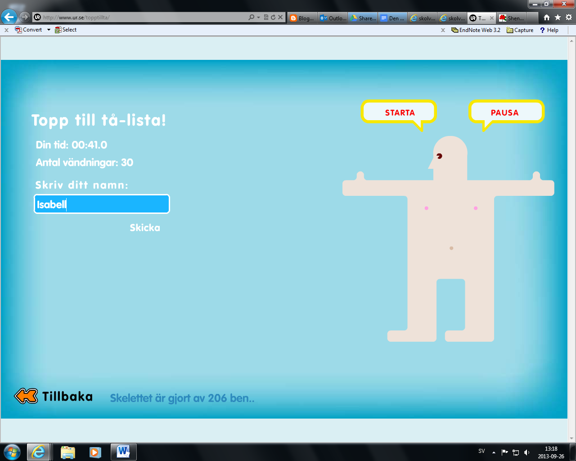This screenshot has width=576, height=461.
Task: Click the orange Tillbaka arrow icon
Action: [26, 396]
